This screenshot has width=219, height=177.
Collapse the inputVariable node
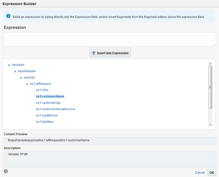click(15, 71)
